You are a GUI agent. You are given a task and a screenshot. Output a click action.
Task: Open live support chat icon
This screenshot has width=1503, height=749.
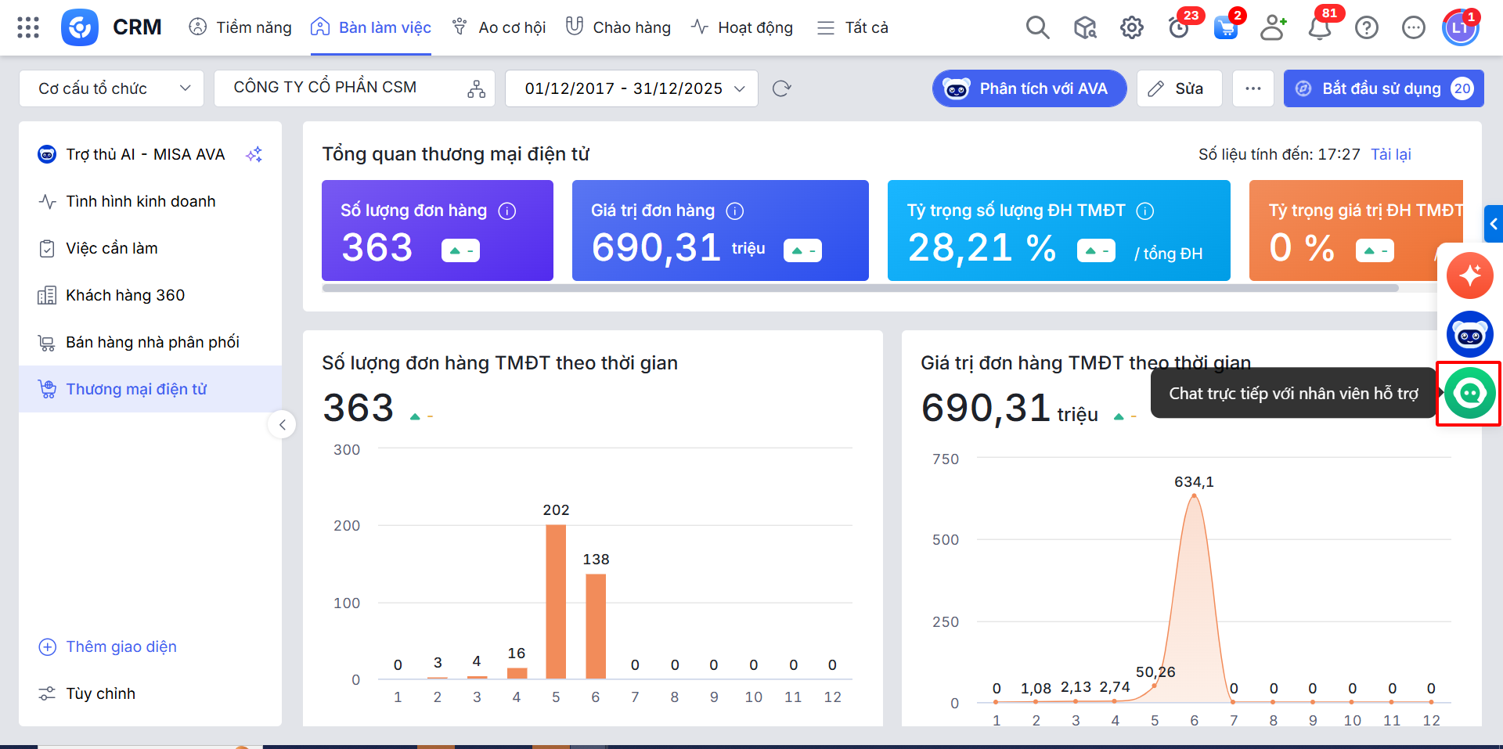1469,393
